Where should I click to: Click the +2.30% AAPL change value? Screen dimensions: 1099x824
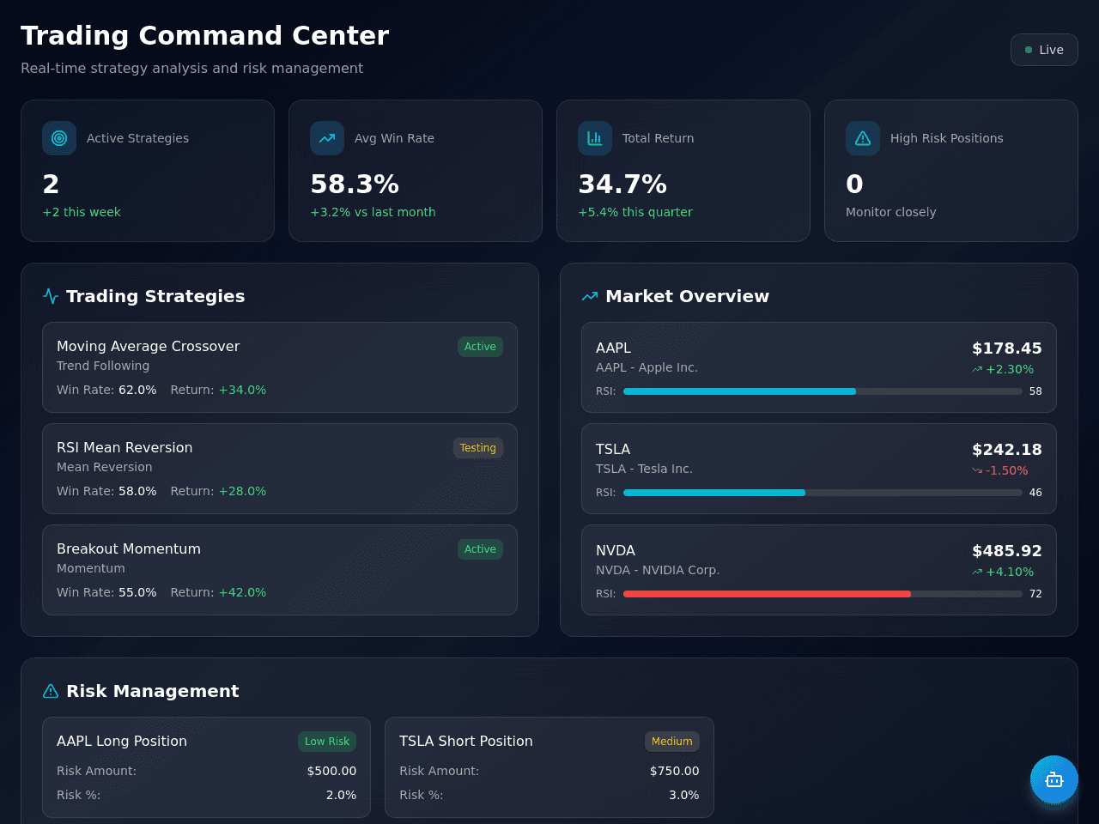[x=1010, y=369]
